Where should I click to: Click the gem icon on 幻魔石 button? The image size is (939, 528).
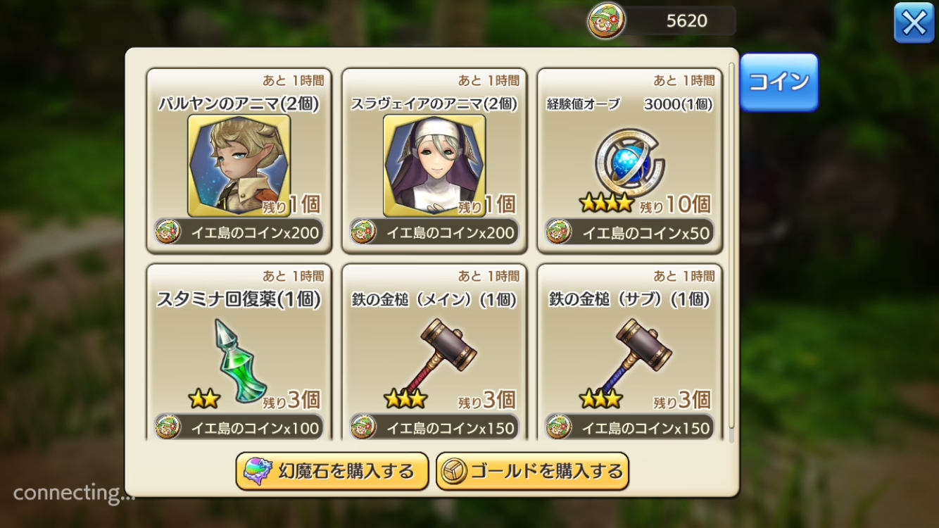[258, 471]
